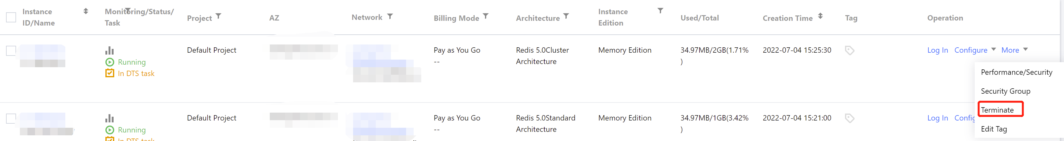Image resolution: width=1064 pixels, height=141 pixels.
Task: Select all instances with header checkbox
Action: click(x=11, y=17)
